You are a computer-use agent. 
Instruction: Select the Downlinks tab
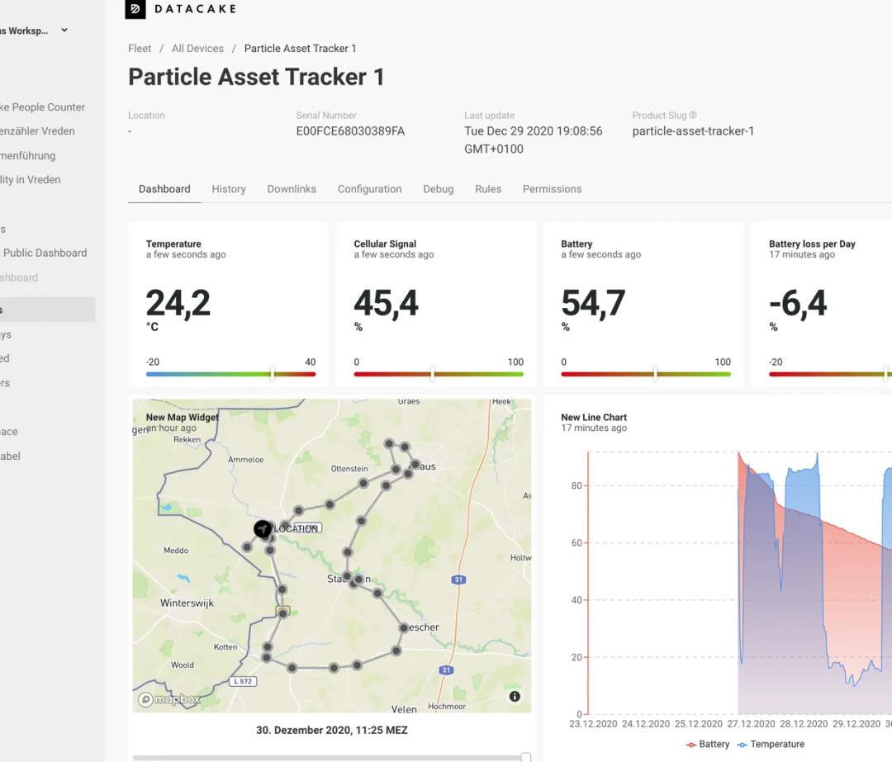pyautogui.click(x=292, y=189)
